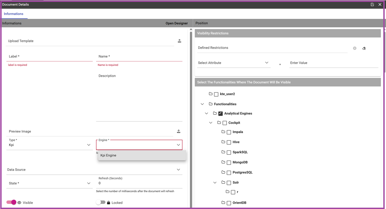The width and height of the screenshot is (386, 209).
Task: Select Kpi Engine from the dropdown list
Action: [142, 155]
